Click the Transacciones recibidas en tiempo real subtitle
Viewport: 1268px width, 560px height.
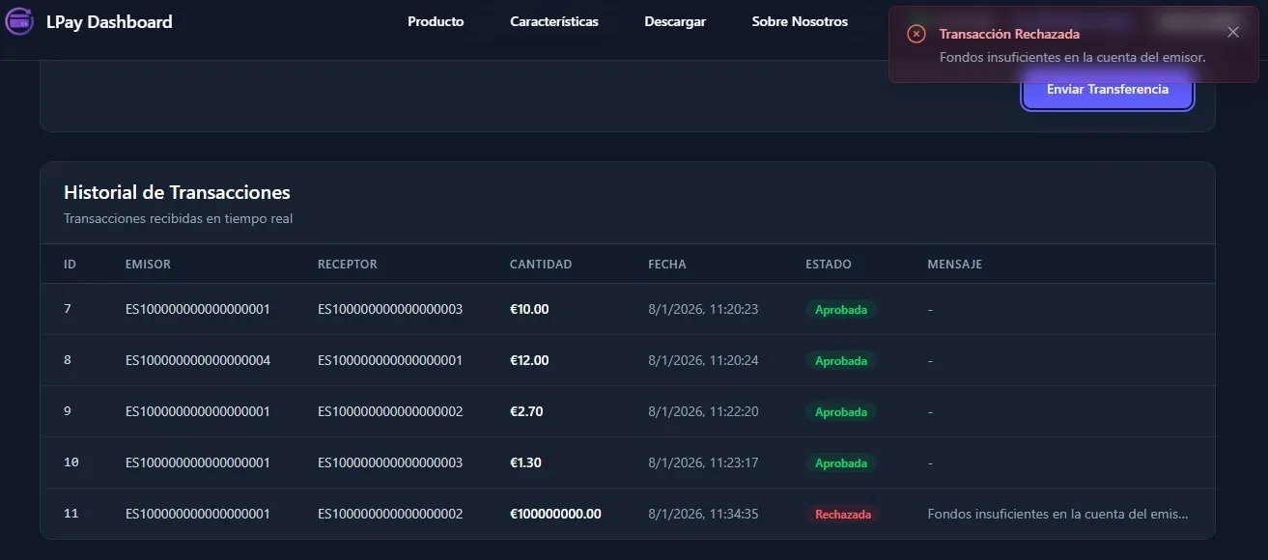(x=178, y=218)
